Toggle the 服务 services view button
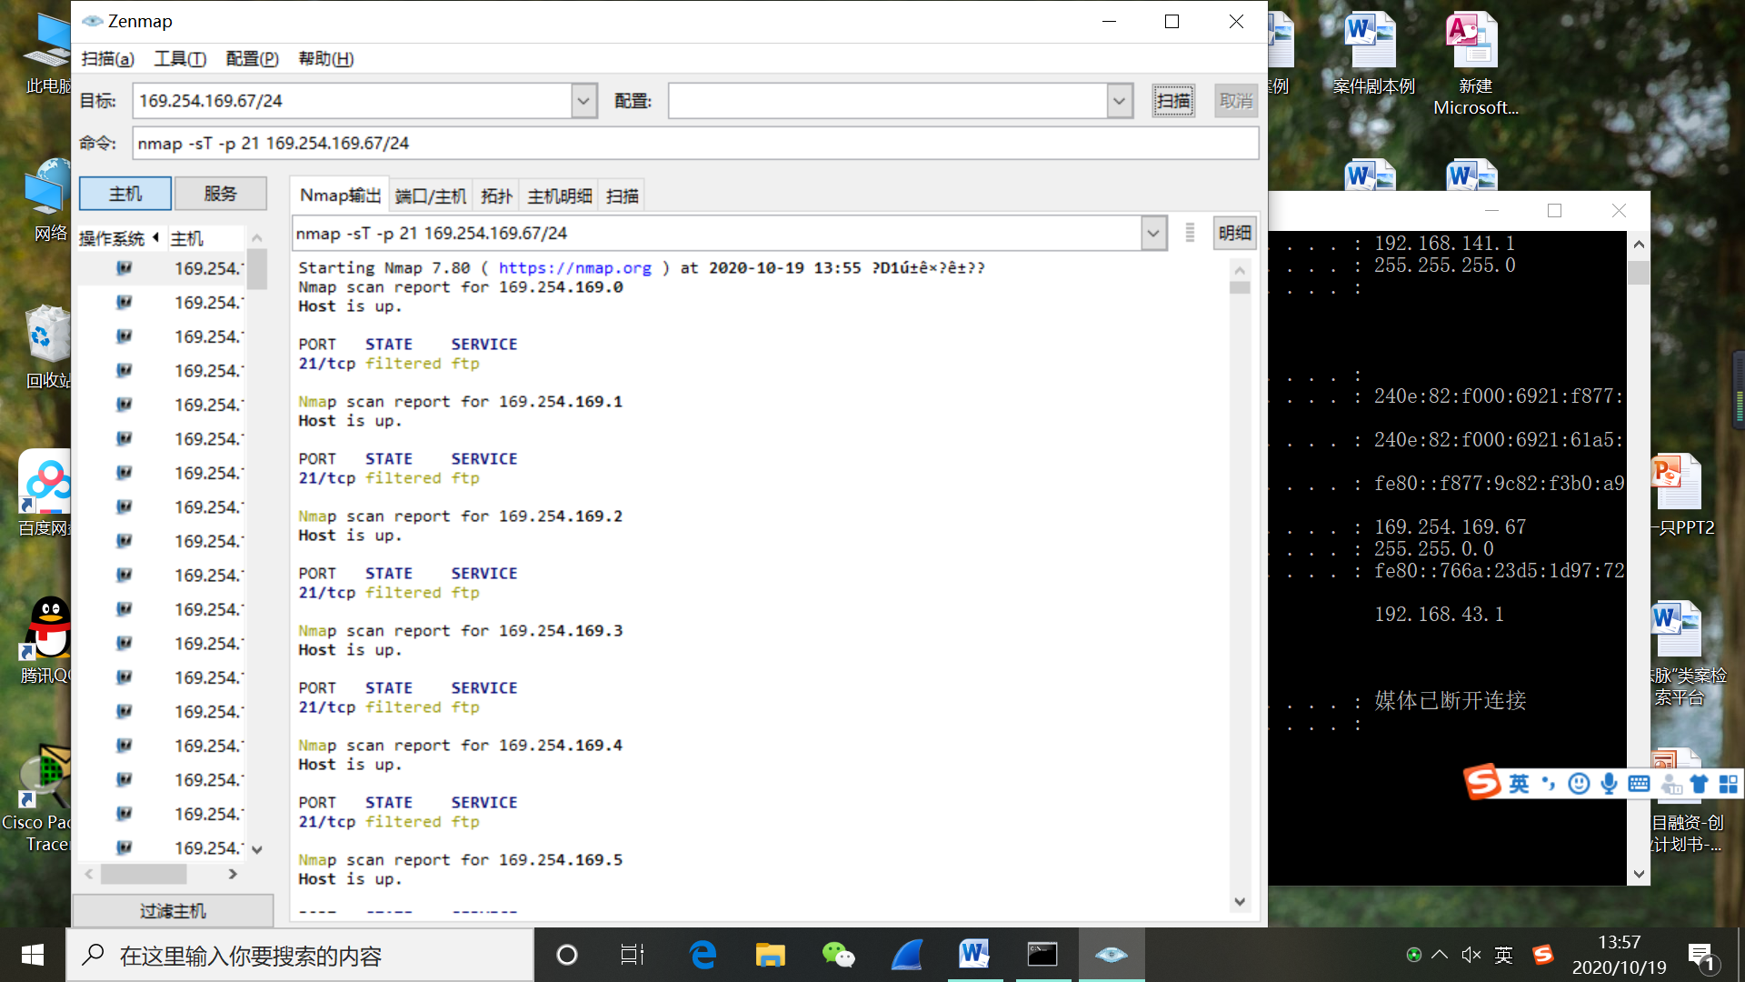The height and width of the screenshot is (982, 1745). [x=220, y=194]
